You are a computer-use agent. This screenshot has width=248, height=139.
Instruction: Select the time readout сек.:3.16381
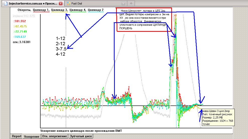pyautogui.click(x=22, y=42)
